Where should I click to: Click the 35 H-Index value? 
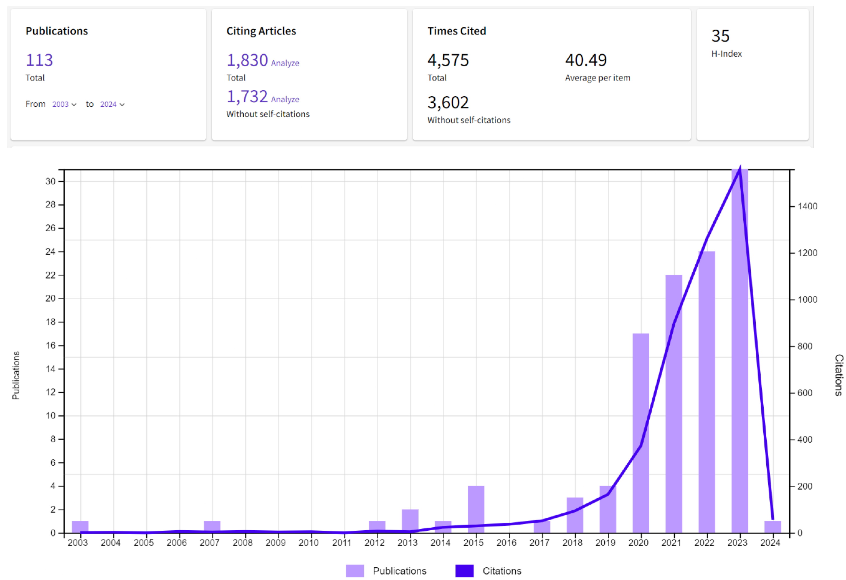720,36
